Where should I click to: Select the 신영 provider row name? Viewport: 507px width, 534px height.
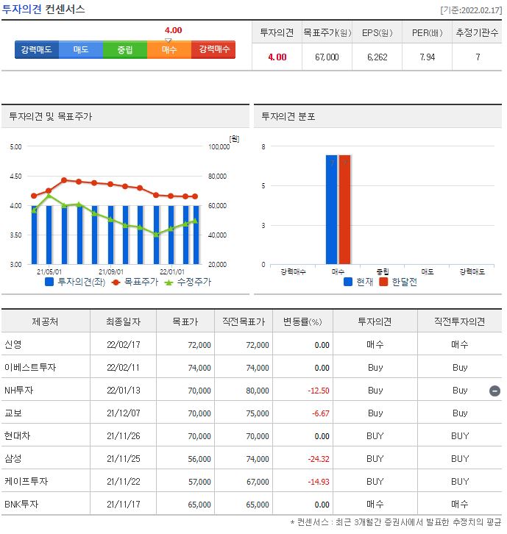click(x=13, y=344)
